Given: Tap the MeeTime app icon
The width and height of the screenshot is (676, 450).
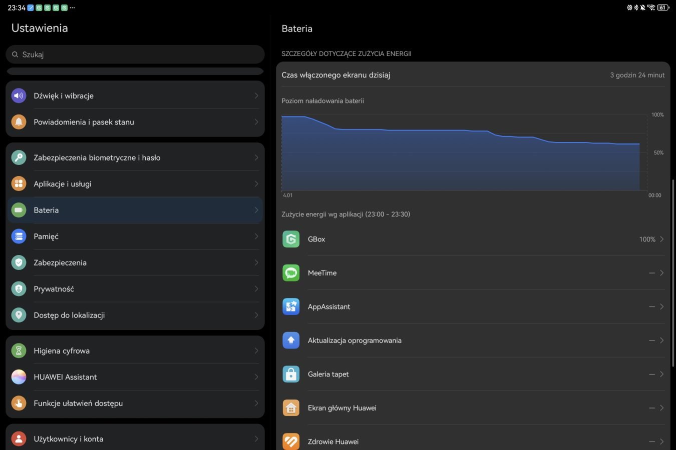Looking at the screenshot, I should (x=291, y=273).
